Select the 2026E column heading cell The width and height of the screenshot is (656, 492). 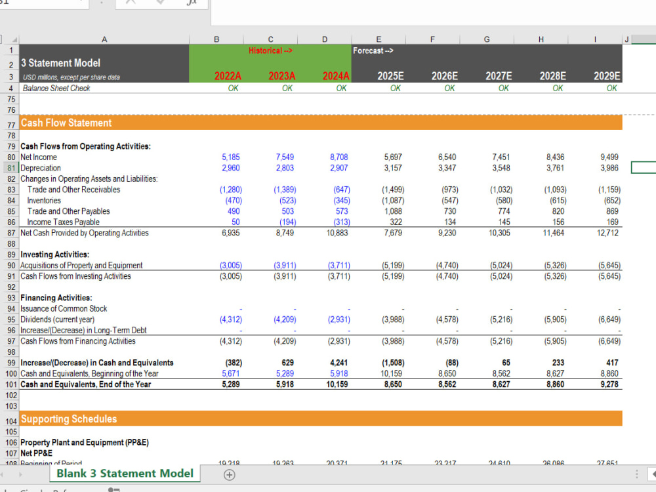click(x=444, y=76)
